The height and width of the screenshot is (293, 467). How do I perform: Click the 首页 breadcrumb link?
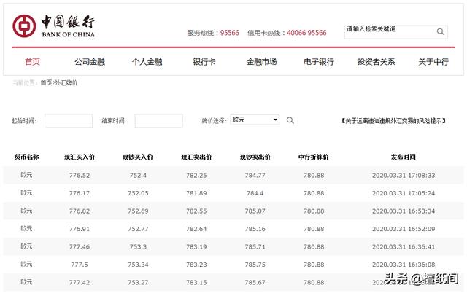click(46, 83)
